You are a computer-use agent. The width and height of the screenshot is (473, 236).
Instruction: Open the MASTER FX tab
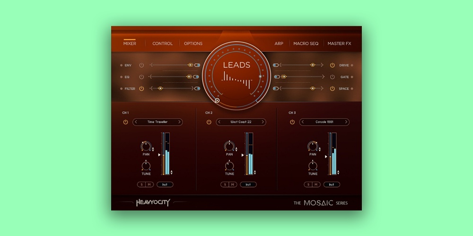click(339, 44)
